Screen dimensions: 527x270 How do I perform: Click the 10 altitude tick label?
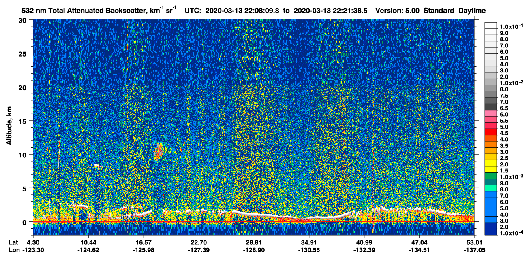(23, 154)
